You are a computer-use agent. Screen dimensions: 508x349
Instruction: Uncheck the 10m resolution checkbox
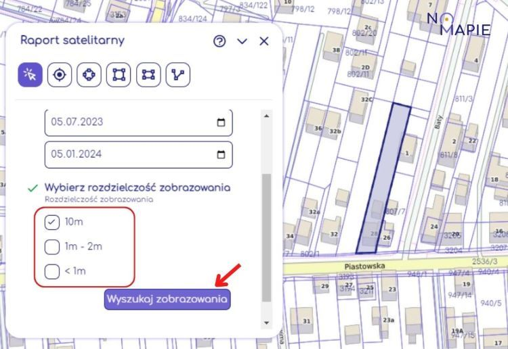click(51, 222)
